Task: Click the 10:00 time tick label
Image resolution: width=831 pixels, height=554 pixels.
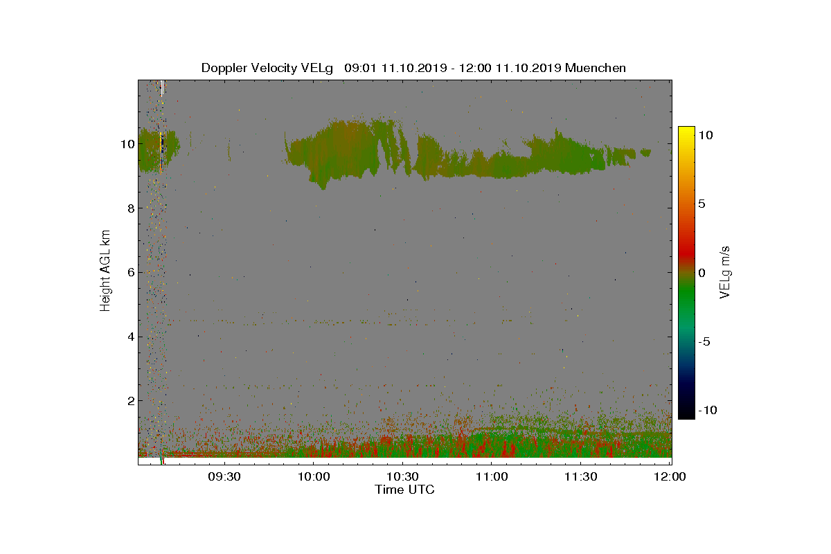Action: [313, 476]
